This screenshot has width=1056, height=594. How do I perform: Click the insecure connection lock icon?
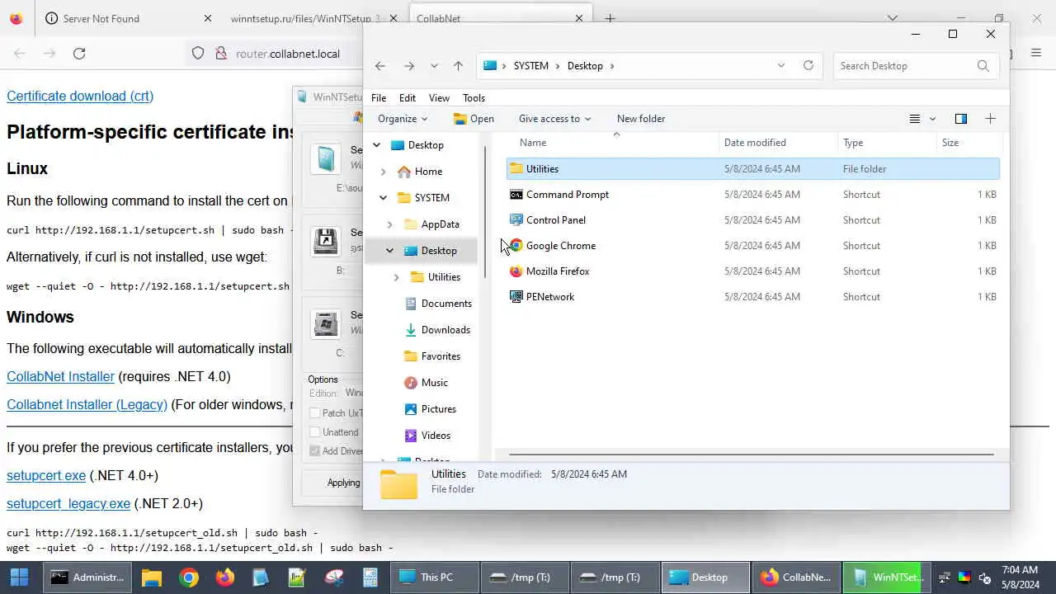(221, 54)
